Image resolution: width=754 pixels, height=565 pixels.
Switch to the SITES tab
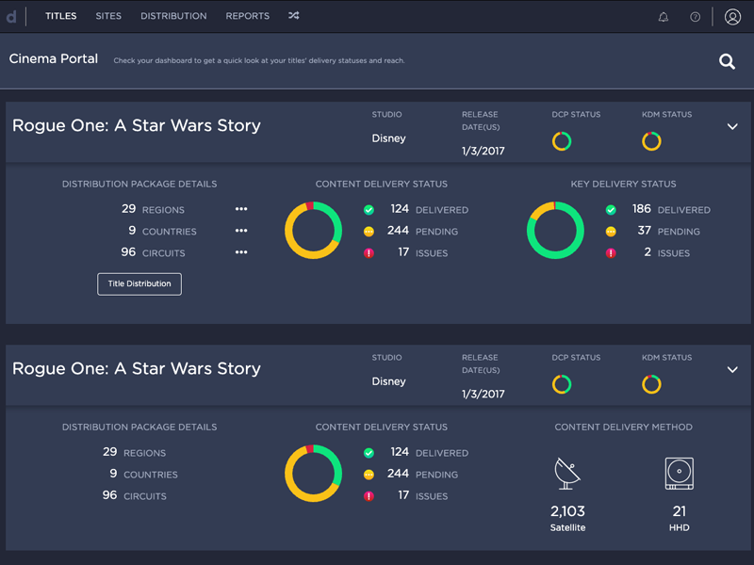tap(108, 16)
